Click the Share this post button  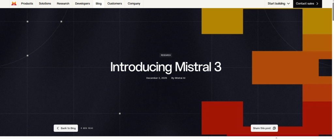[x=264, y=128]
